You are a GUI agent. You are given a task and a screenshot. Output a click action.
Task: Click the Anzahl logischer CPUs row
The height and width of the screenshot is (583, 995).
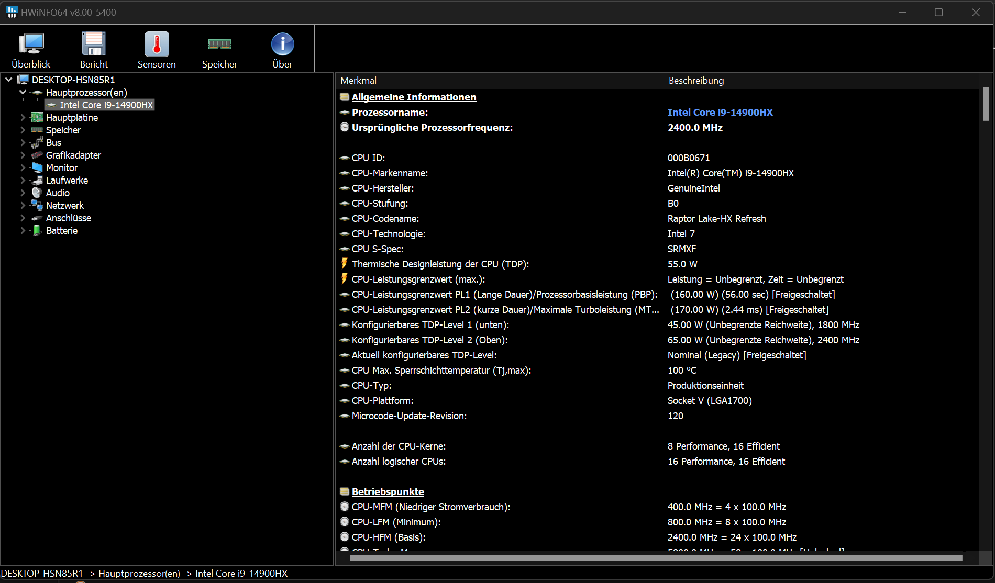[x=657, y=461]
